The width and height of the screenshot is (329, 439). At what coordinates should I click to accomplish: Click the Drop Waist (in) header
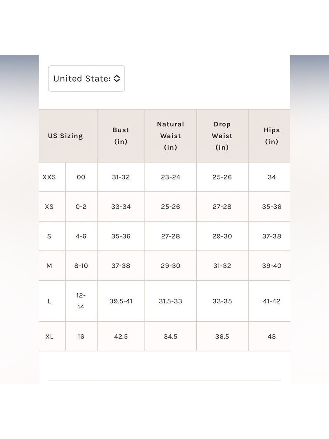tap(222, 136)
